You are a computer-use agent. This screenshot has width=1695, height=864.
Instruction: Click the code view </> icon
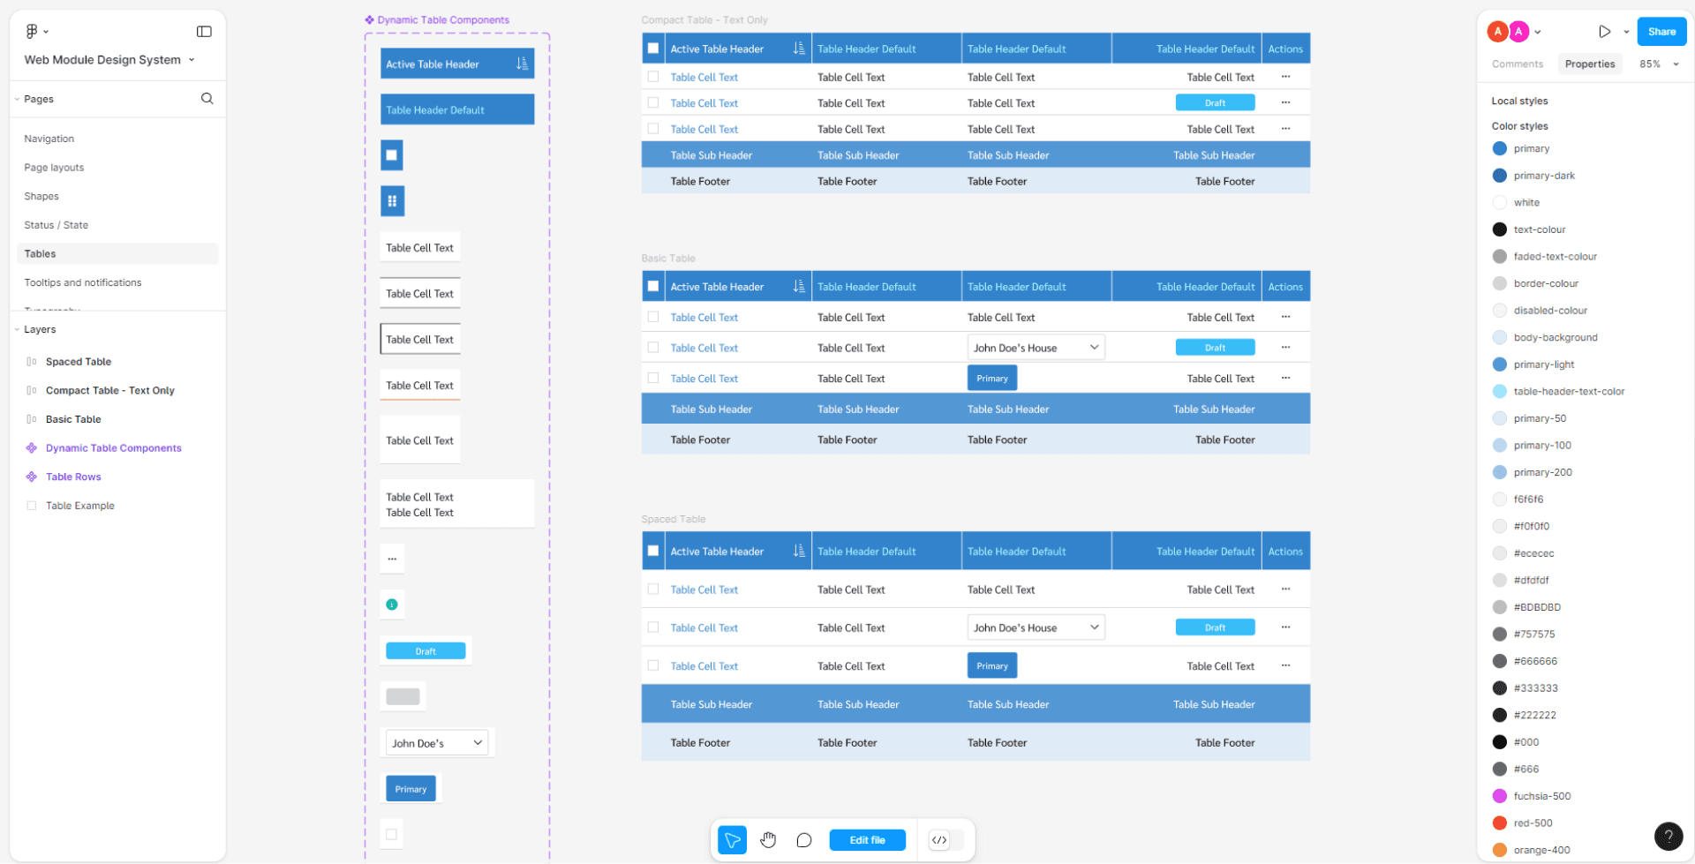(x=939, y=839)
